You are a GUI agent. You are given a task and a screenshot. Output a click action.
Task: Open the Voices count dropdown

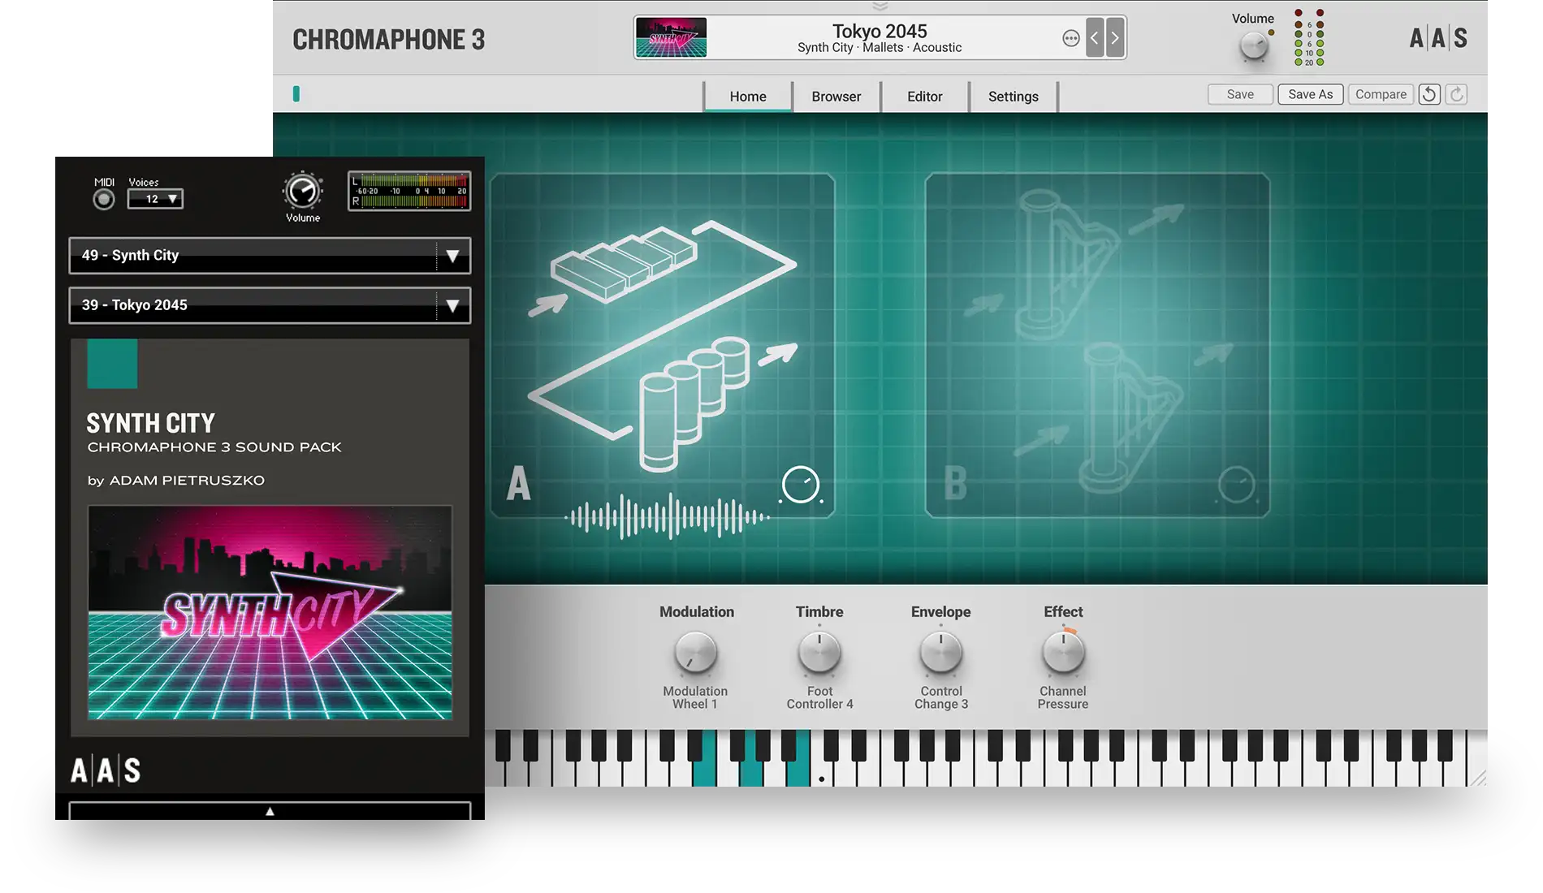(155, 199)
